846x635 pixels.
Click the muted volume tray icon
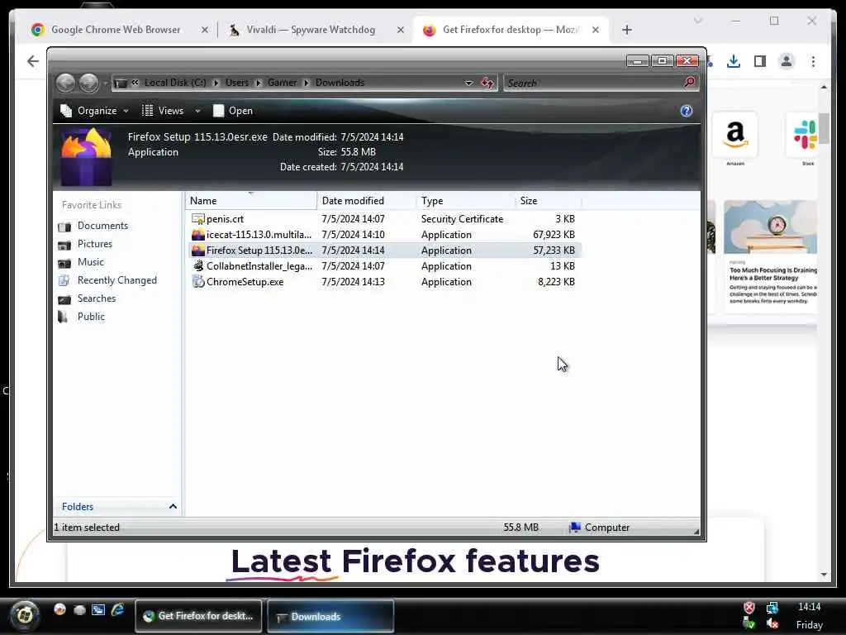click(772, 623)
